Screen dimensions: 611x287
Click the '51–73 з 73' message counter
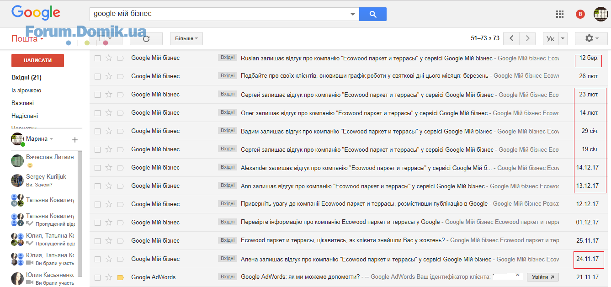(485, 38)
